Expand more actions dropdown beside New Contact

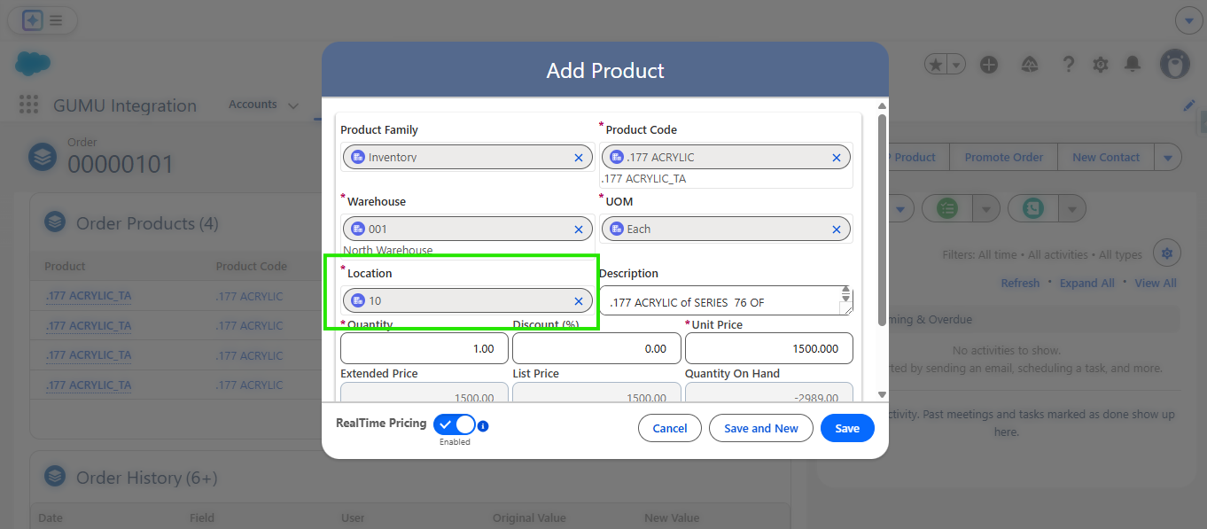tap(1167, 158)
